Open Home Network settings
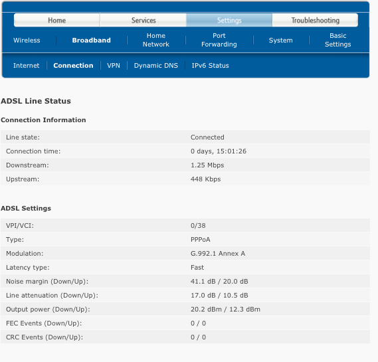Screen dimensions: 378x362 [x=156, y=40]
